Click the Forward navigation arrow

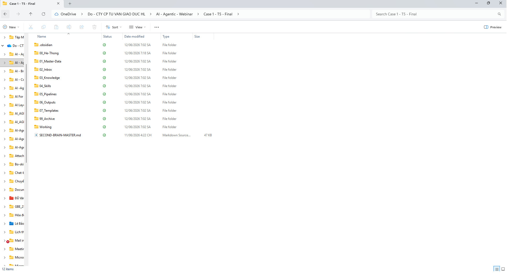[x=18, y=14]
